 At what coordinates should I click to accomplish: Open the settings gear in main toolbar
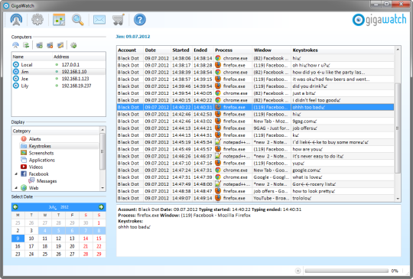[37, 20]
